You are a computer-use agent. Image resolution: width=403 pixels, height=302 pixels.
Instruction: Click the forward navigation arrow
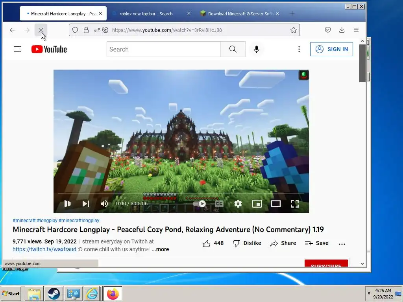click(x=26, y=30)
